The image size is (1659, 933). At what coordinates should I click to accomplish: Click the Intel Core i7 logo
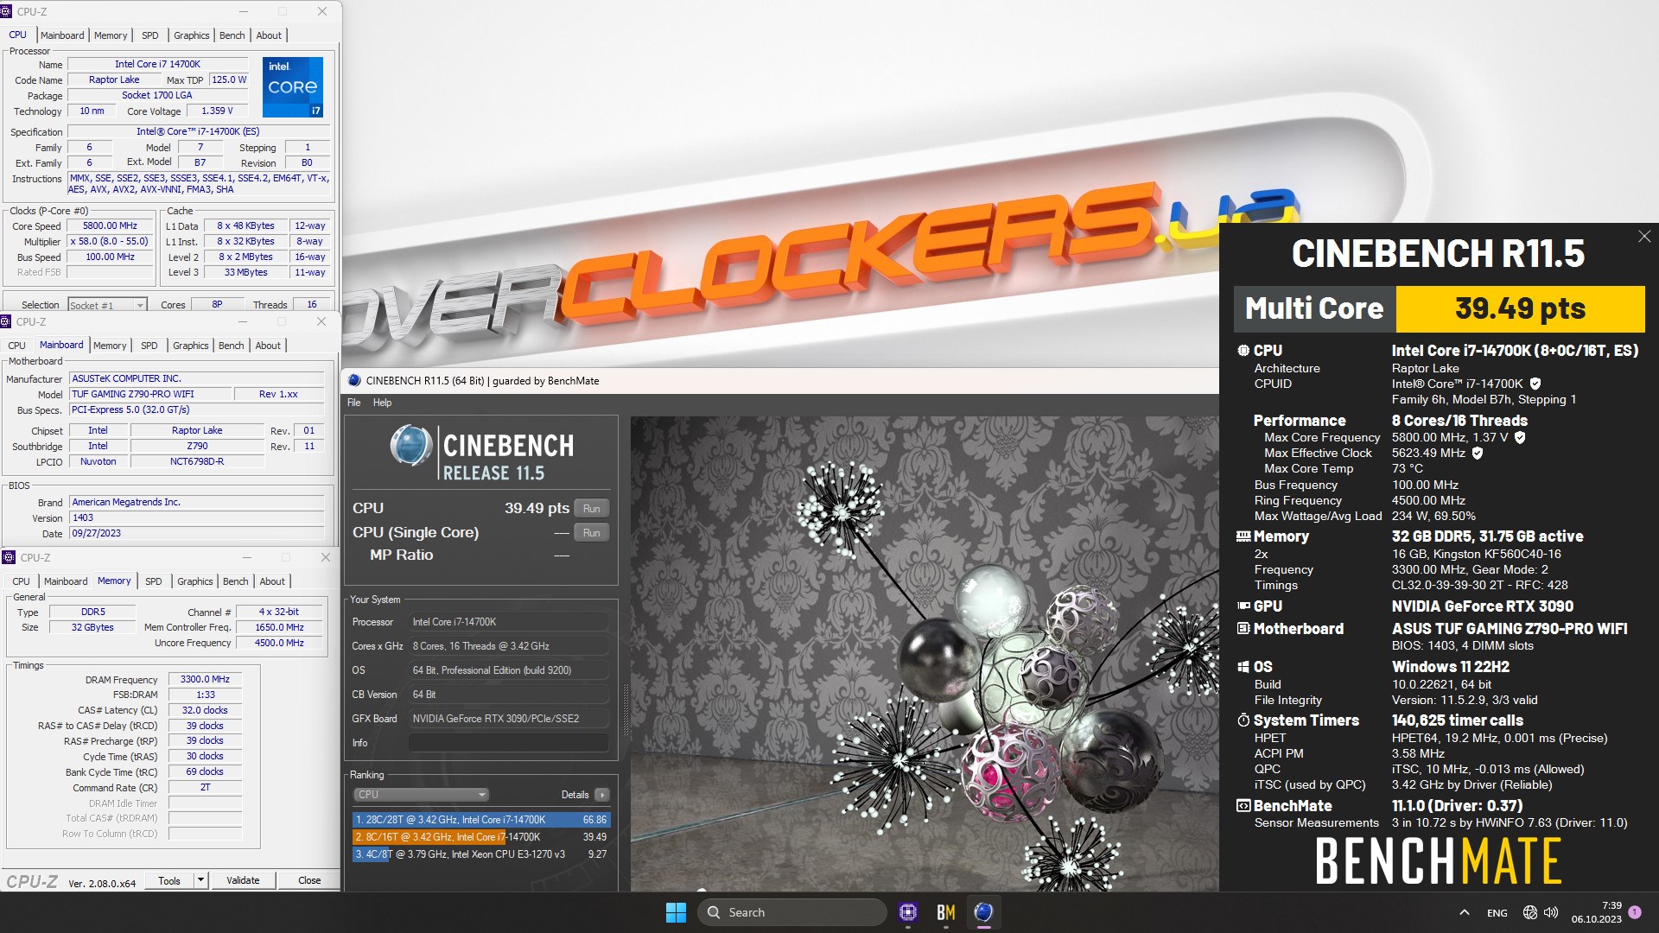tap(293, 86)
